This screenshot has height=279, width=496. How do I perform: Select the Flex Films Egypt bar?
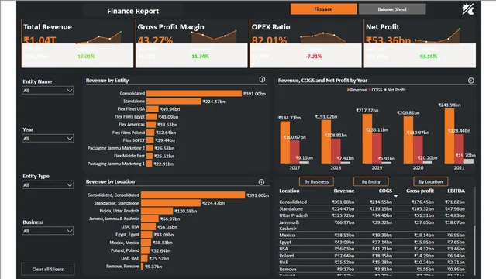point(152,117)
